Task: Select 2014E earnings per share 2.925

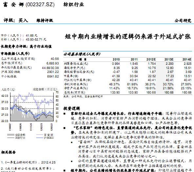Action: click(x=187, y=64)
